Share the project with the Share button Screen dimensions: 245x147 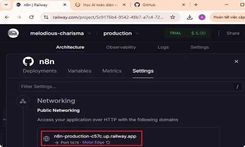[233, 33]
